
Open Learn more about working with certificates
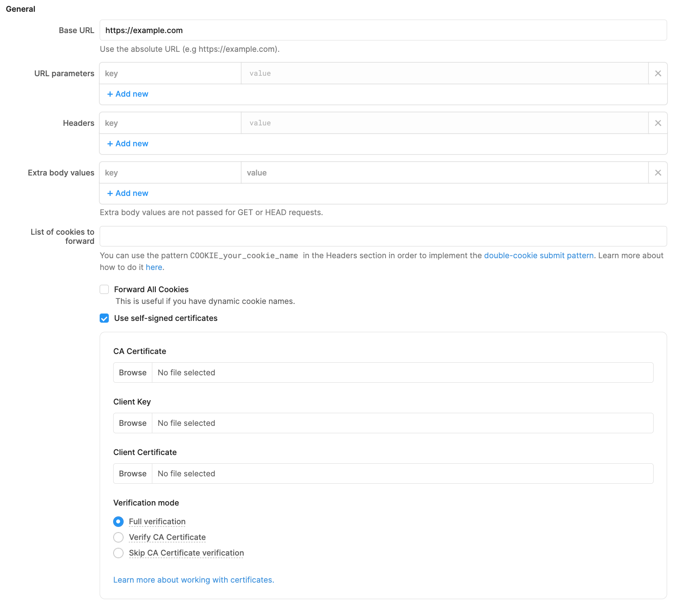pyautogui.click(x=194, y=580)
